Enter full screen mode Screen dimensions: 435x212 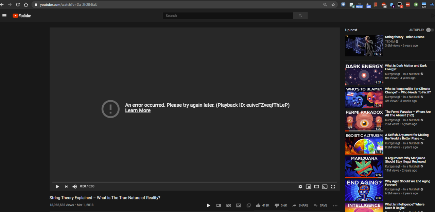click(333, 187)
